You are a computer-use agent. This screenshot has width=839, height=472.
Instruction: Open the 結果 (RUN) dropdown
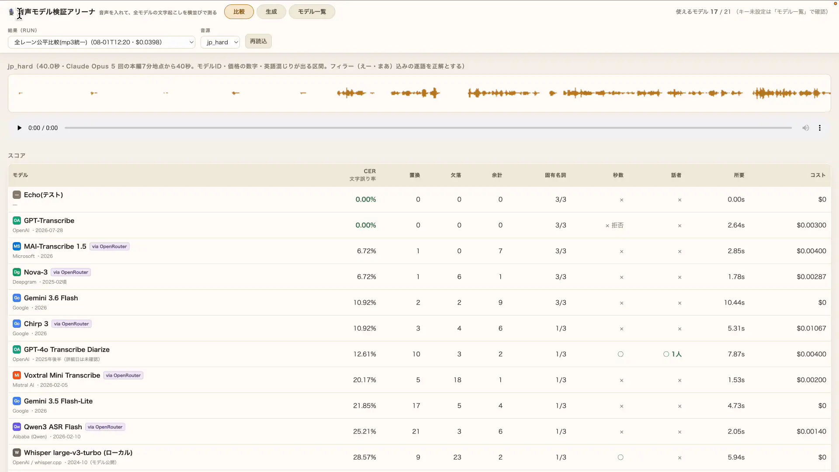101,42
